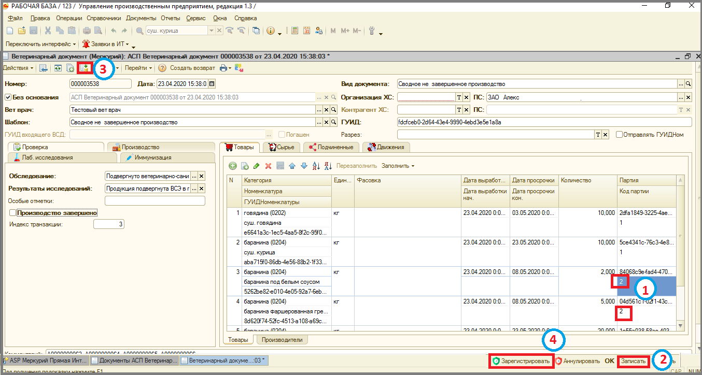Screen dimensions: 702x375
Task: Click the Undo arrow icon
Action: click(x=114, y=31)
